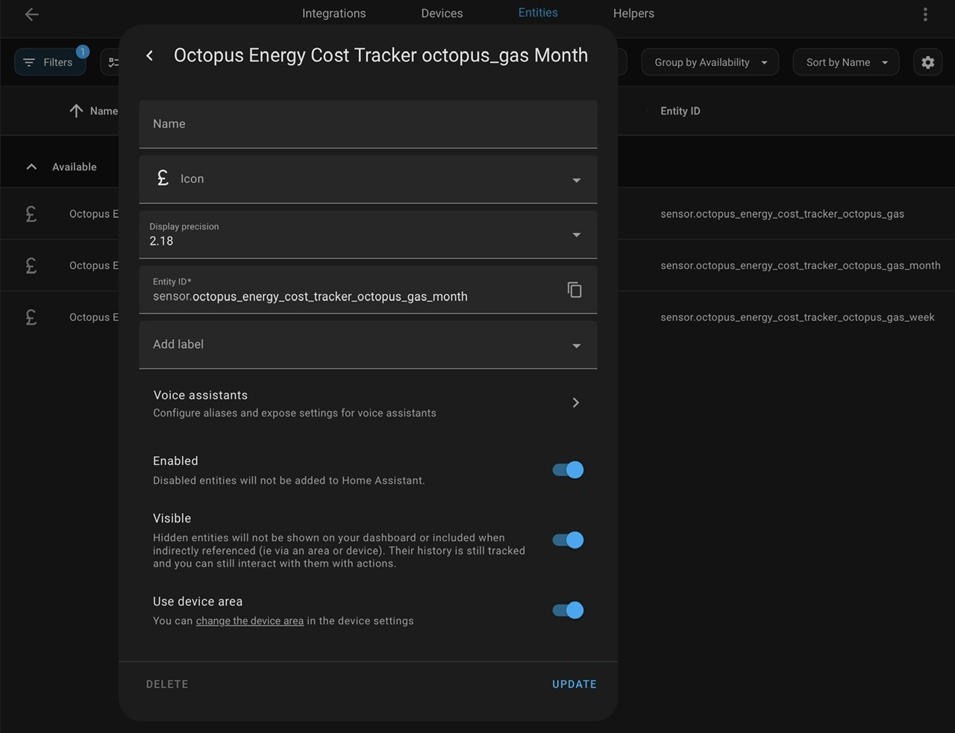Click pound icon of gas_week entity row

point(31,317)
